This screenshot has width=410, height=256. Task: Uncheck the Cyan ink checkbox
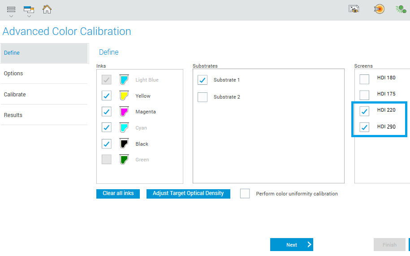pyautogui.click(x=107, y=128)
